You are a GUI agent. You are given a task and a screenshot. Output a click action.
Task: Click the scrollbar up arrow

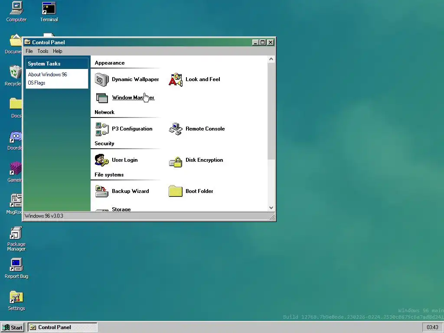point(271,59)
